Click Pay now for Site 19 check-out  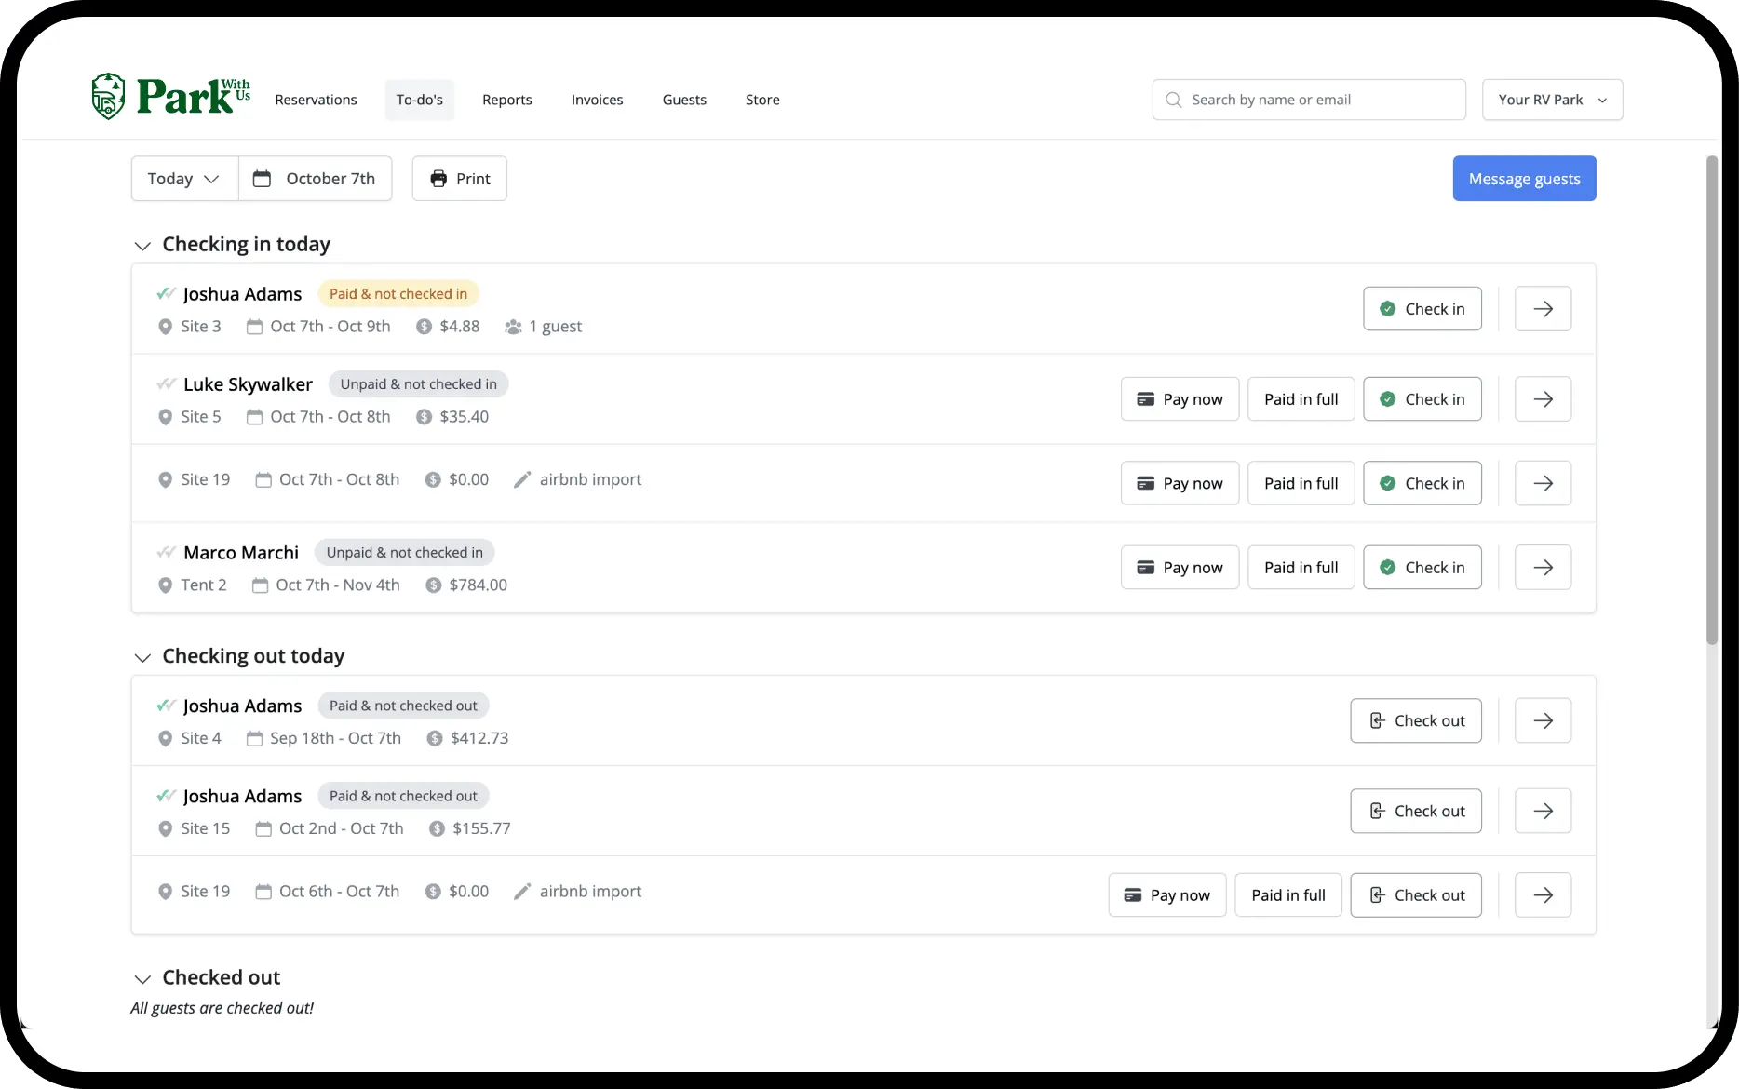[x=1167, y=895]
